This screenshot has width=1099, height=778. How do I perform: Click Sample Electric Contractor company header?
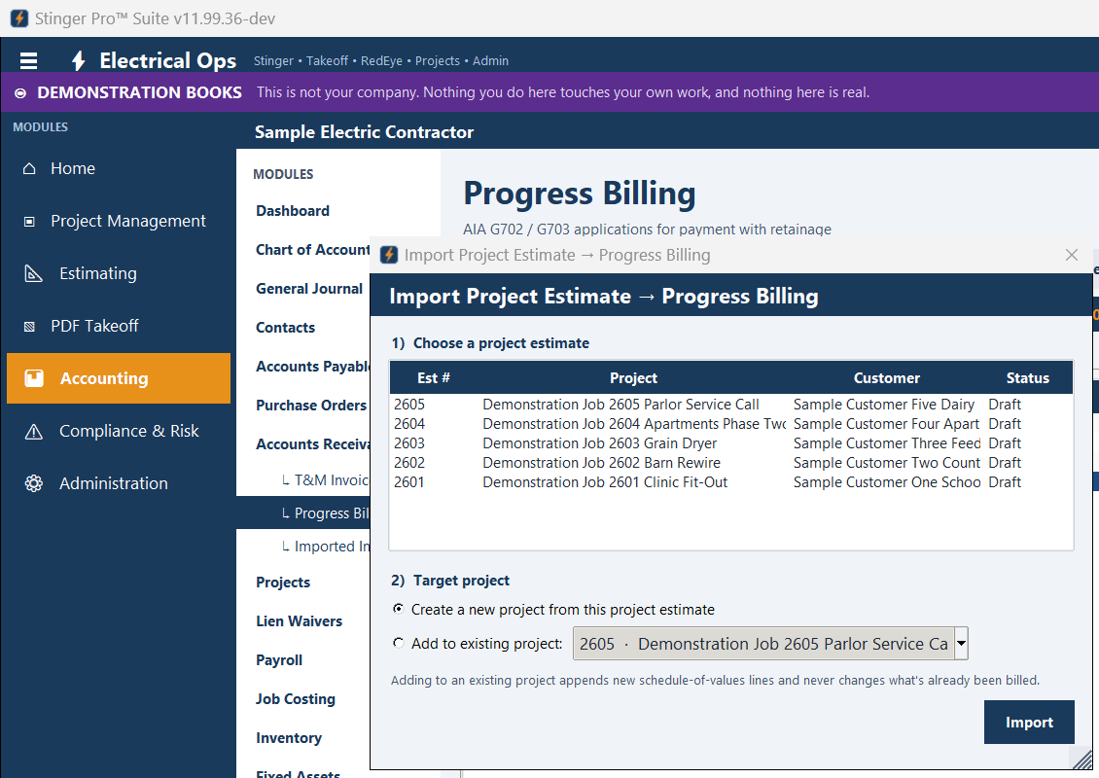[364, 132]
